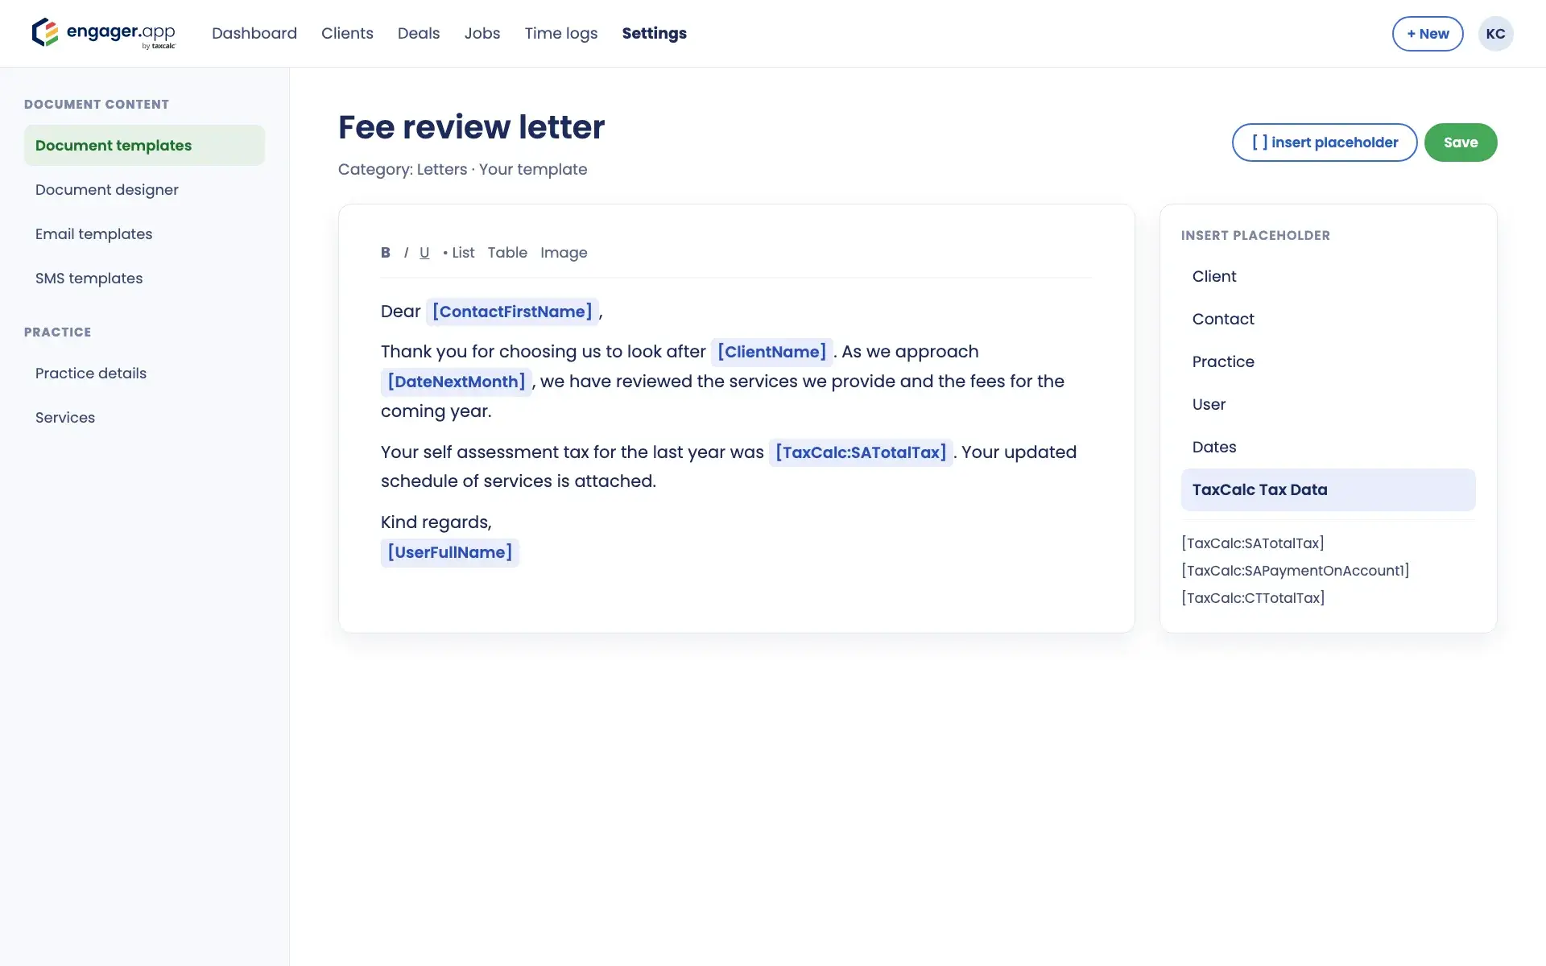1546x966 pixels.
Task: Expand the Dates placeholder category
Action: (1328, 448)
